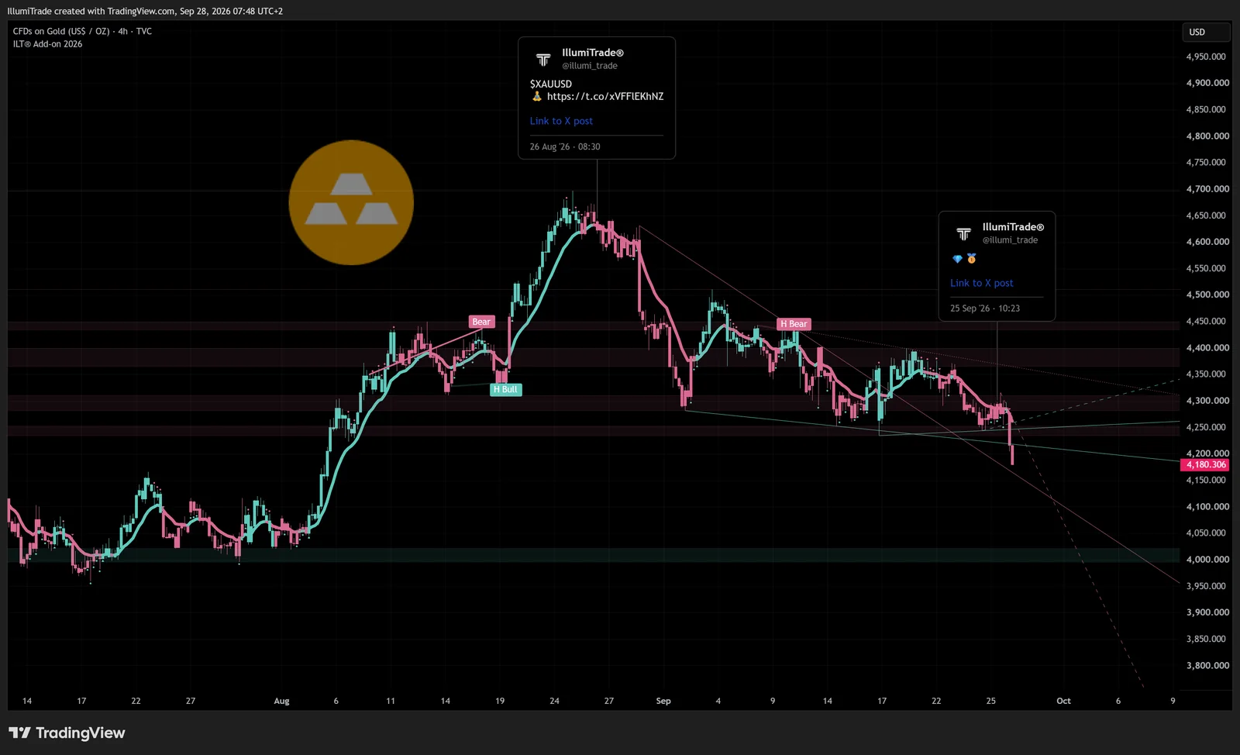Click the IllumiTrade avatar in 25 Sep post
1240x755 pixels.
(x=963, y=233)
